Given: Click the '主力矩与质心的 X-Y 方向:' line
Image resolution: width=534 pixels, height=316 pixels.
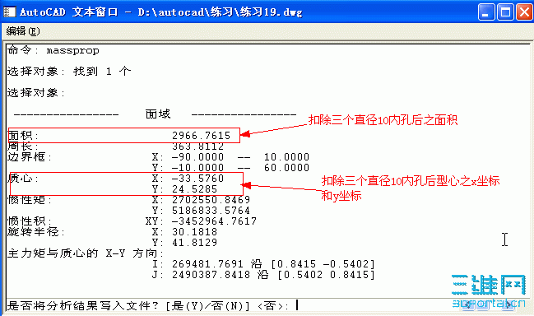Looking at the screenshot, I should (x=86, y=253).
